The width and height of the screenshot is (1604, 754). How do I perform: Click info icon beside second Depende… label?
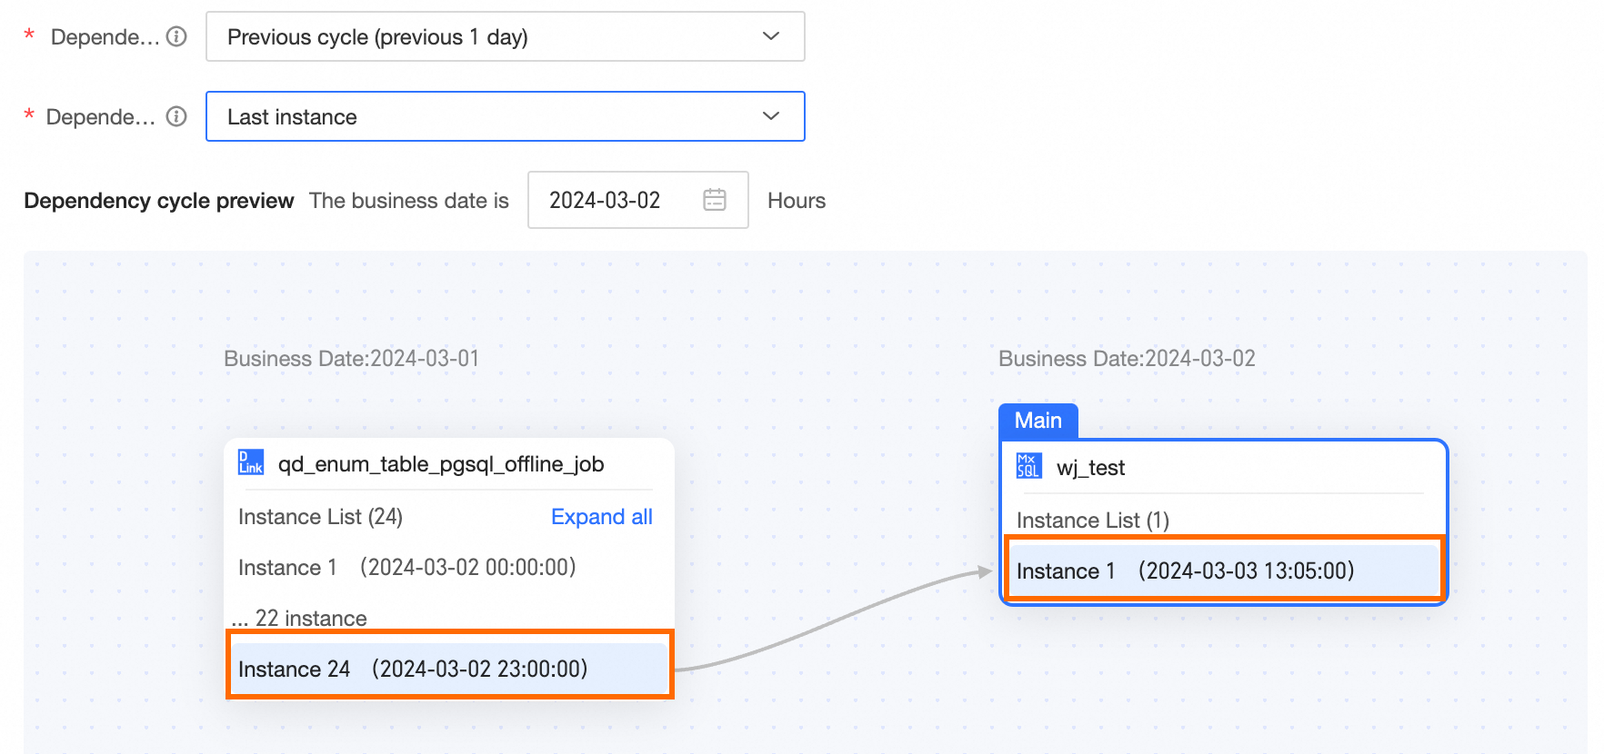tap(177, 116)
